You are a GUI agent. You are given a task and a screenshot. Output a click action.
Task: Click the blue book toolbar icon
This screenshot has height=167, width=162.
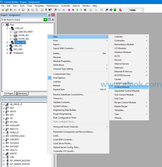coord(111,10)
